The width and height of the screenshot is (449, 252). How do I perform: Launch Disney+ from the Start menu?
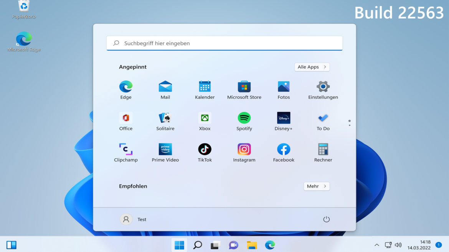click(x=284, y=118)
